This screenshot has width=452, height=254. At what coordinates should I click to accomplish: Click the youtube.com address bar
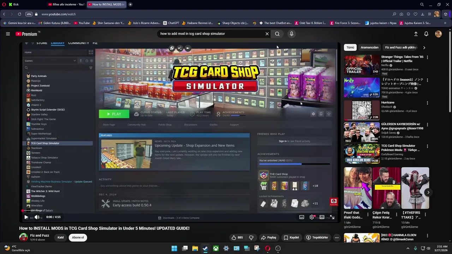pyautogui.click(x=212, y=14)
